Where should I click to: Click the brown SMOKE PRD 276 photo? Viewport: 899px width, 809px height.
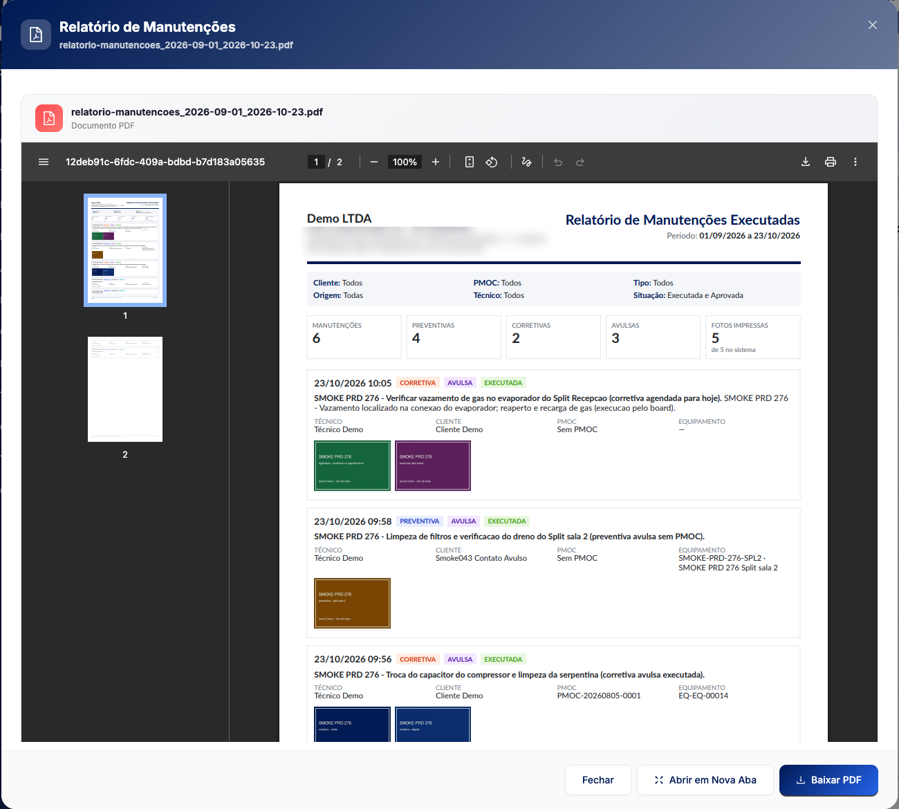[x=353, y=604]
